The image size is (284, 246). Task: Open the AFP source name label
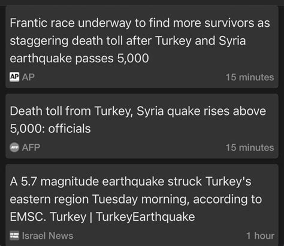pyautogui.click(x=31, y=147)
